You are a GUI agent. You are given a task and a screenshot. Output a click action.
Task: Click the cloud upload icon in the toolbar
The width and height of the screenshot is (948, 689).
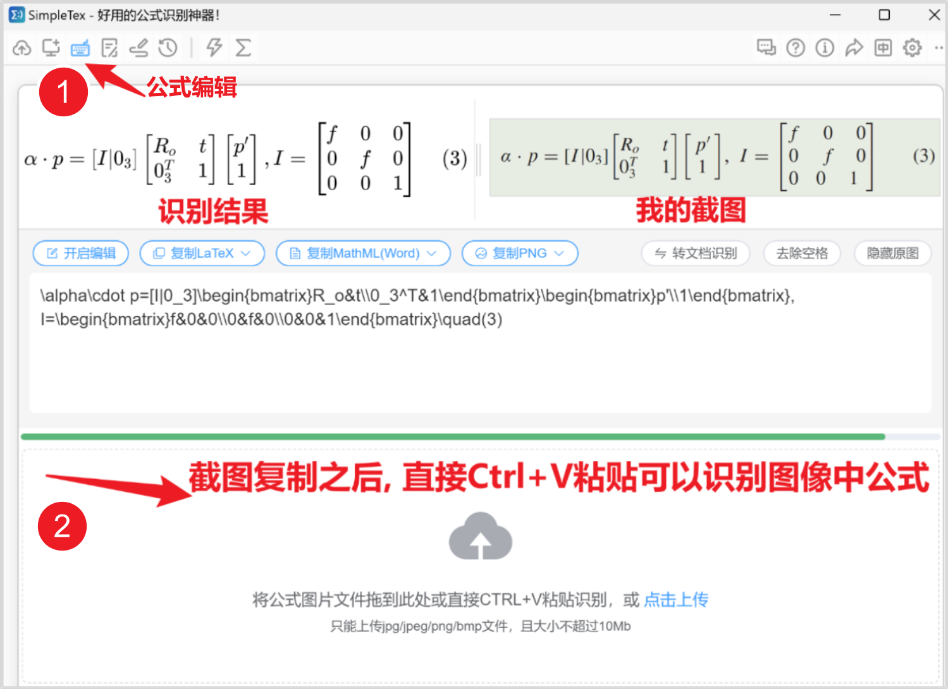pos(22,48)
